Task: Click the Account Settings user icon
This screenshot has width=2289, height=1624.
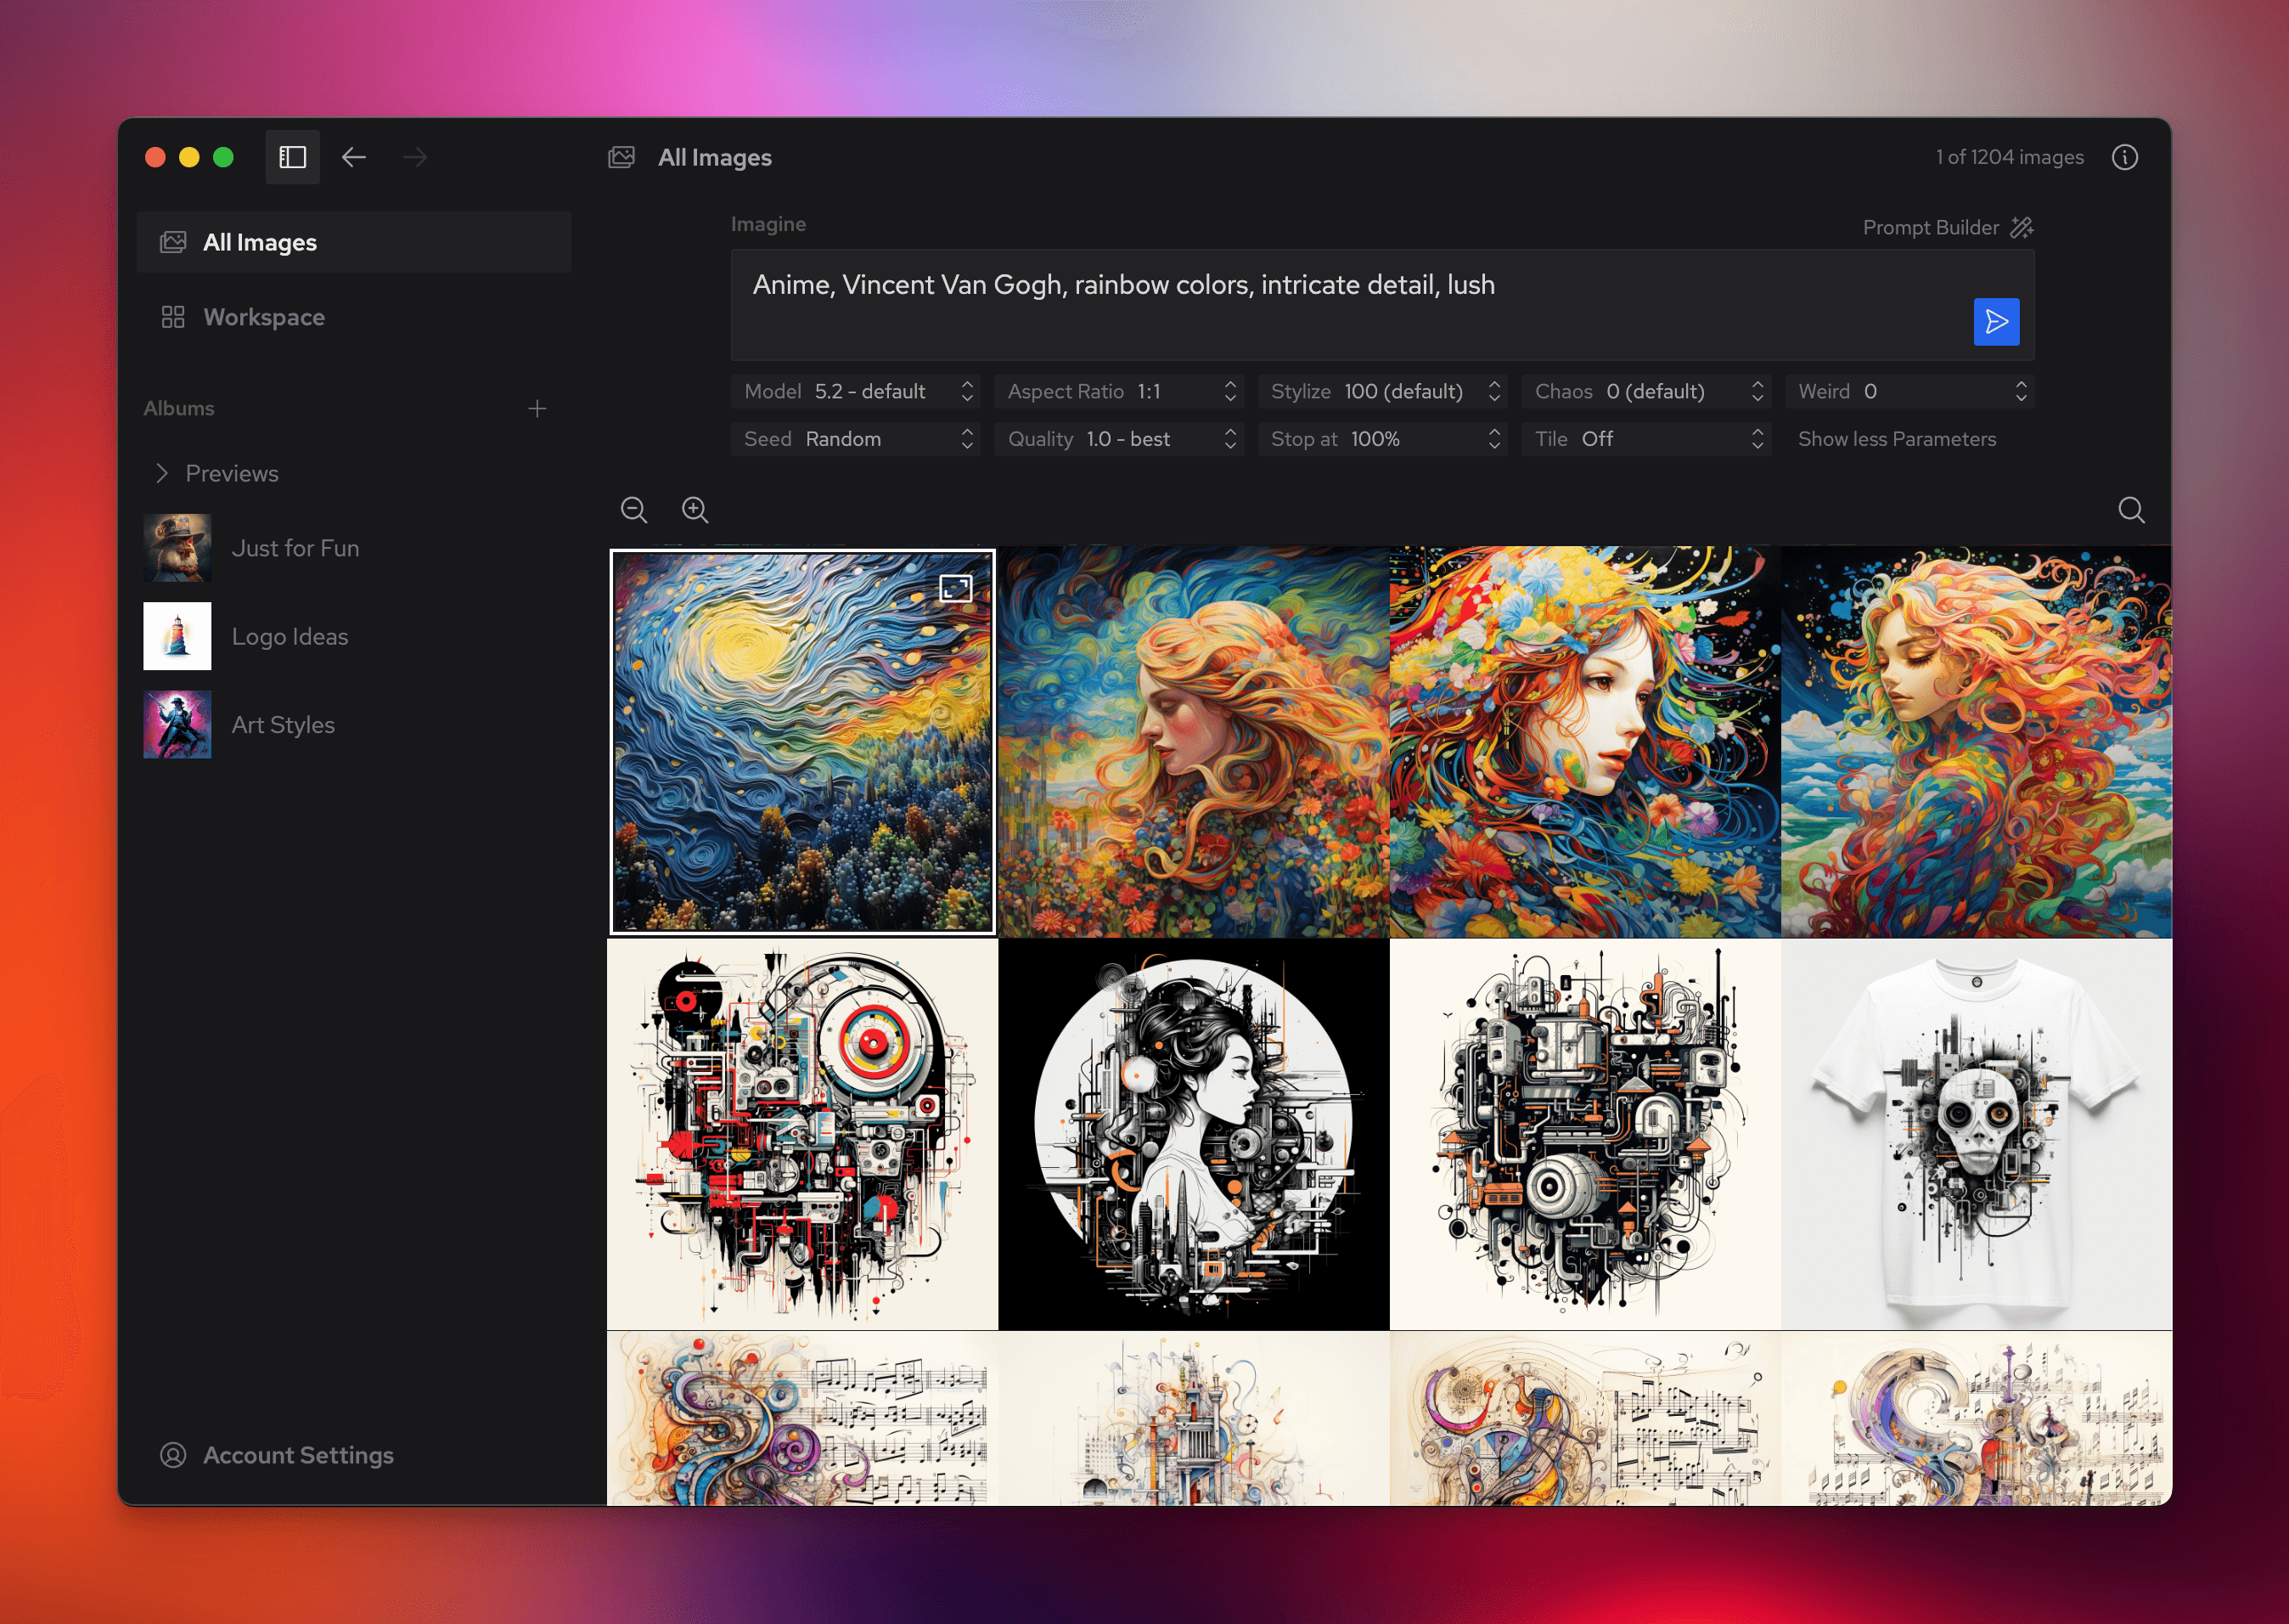Action: pyautogui.click(x=173, y=1455)
